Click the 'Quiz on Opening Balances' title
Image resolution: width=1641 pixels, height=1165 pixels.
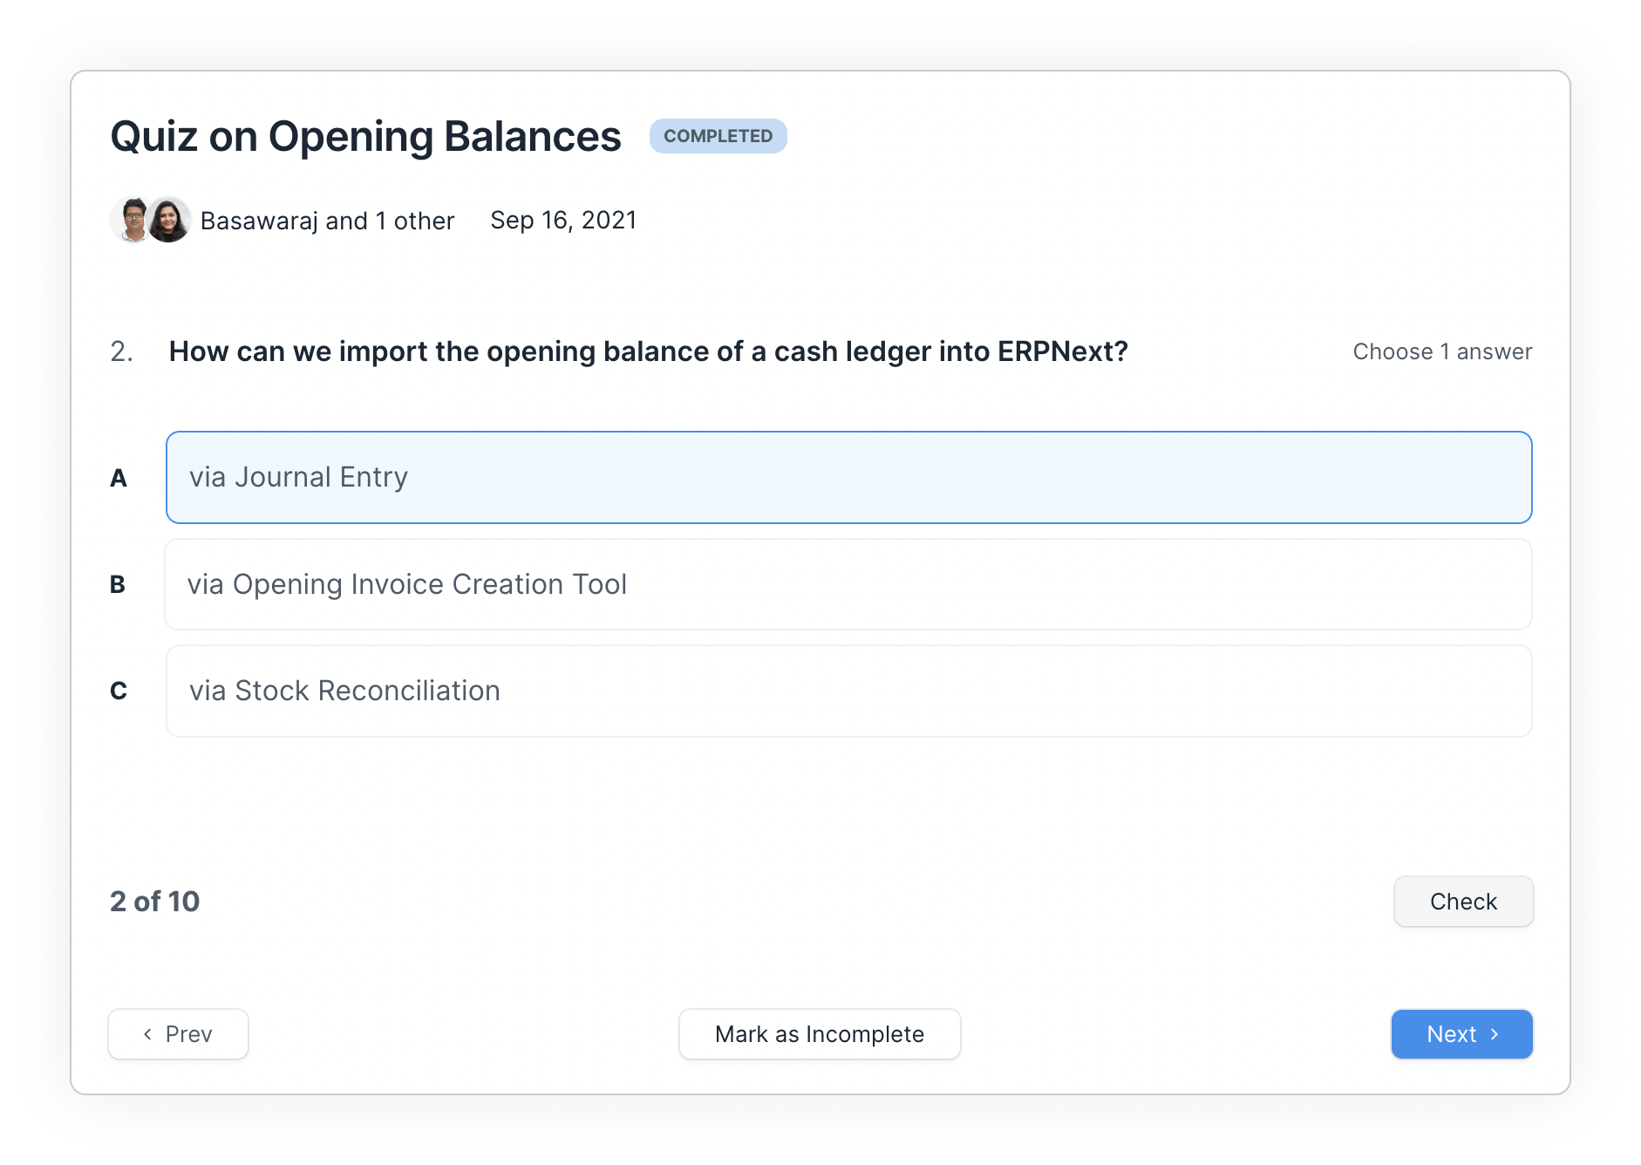point(365,137)
